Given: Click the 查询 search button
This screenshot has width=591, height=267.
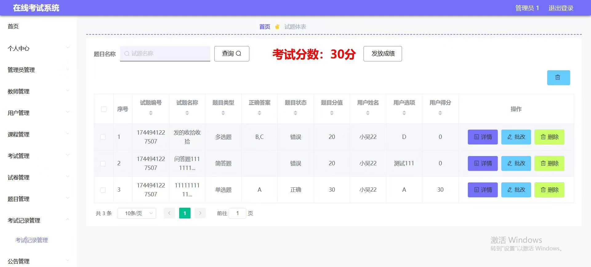Looking at the screenshot, I should pyautogui.click(x=232, y=54).
